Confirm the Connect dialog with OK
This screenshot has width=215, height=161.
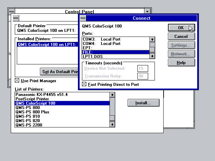click(x=181, y=28)
